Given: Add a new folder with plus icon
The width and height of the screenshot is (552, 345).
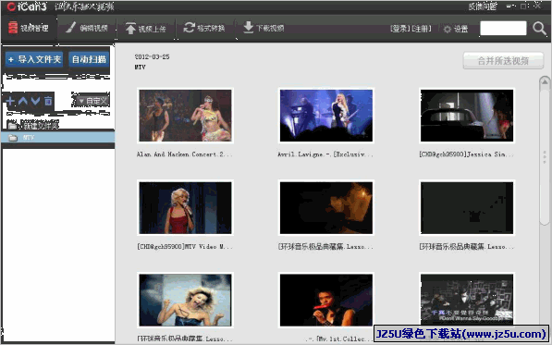Looking at the screenshot, I should (10, 102).
